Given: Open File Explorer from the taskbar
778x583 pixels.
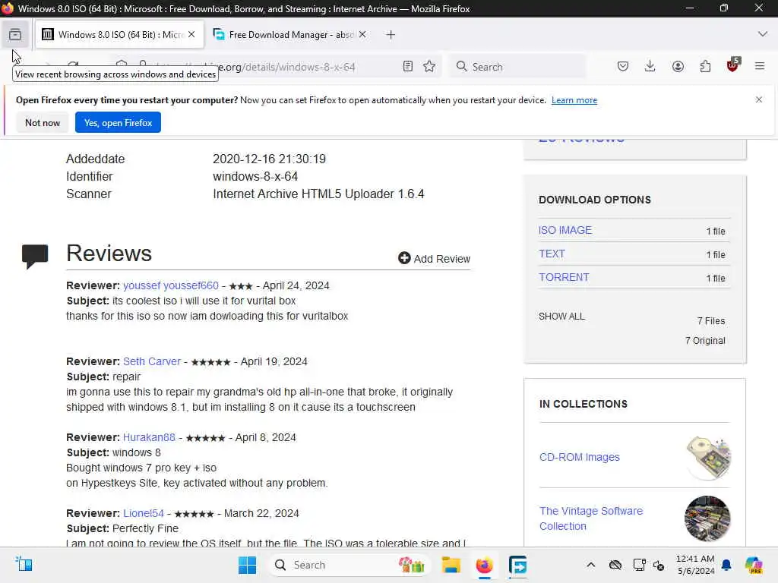Looking at the screenshot, I should point(451,565).
